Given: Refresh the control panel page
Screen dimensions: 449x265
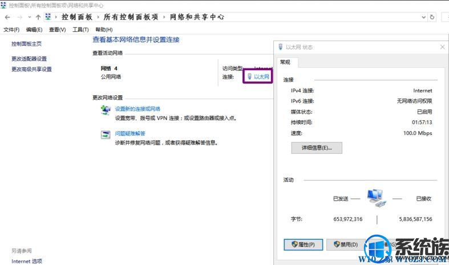Looking at the screenshot, I should tap(432, 17).
